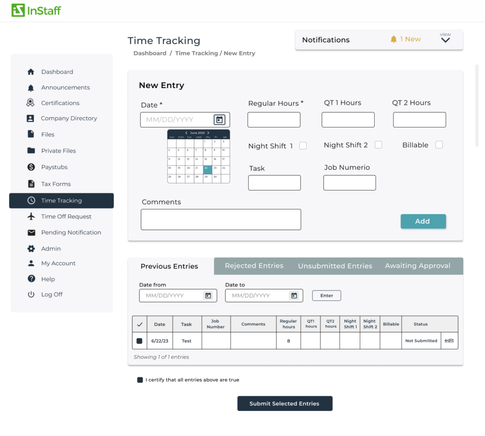
Task: Click the Comments text field
Action: pos(221,219)
